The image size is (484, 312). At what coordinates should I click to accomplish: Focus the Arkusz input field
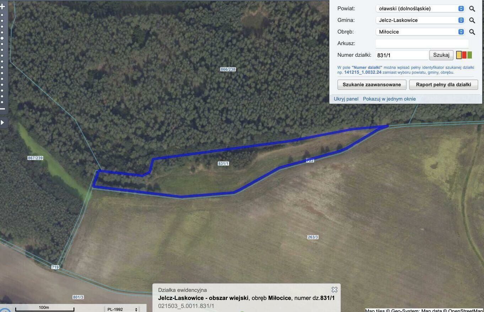pos(422,44)
